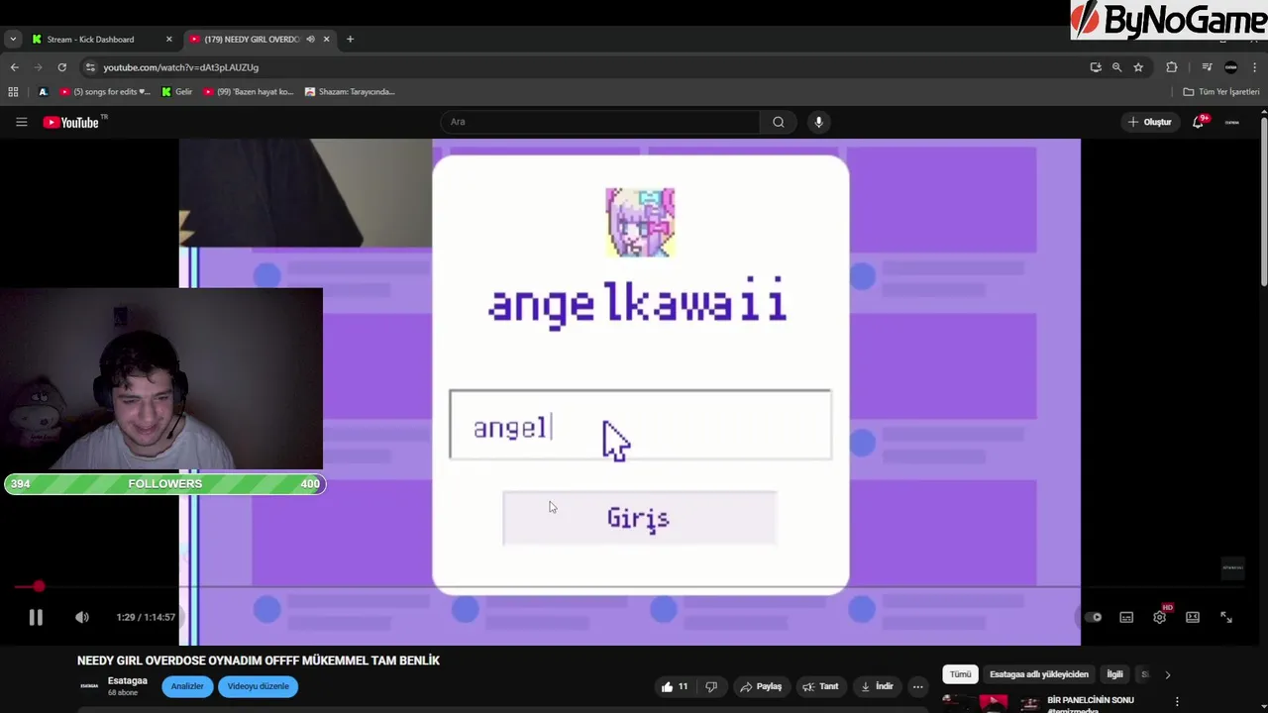View site information icon in address bar
This screenshot has width=1268, height=713.
90,67
